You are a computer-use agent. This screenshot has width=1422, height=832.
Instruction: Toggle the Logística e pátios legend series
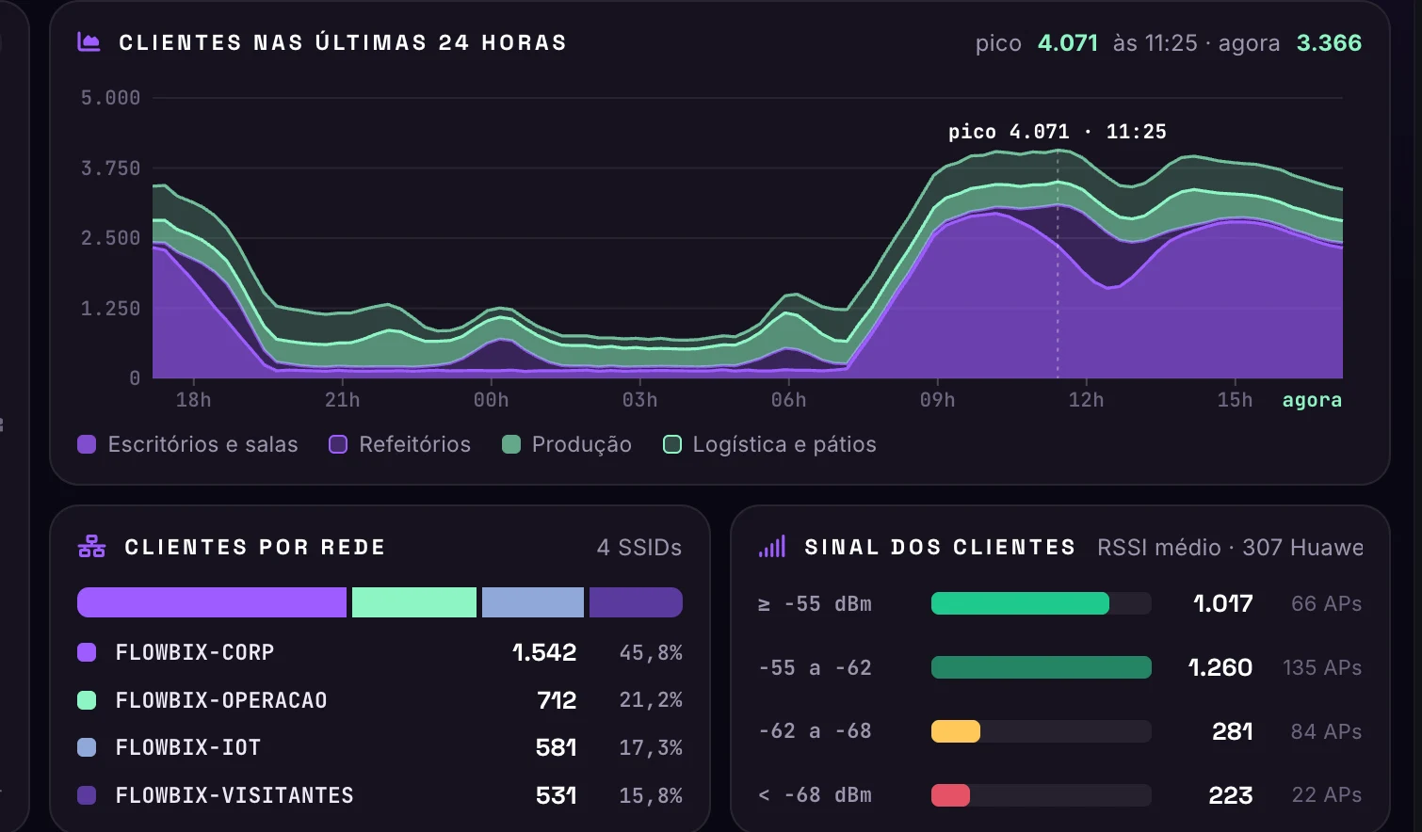pos(769,444)
